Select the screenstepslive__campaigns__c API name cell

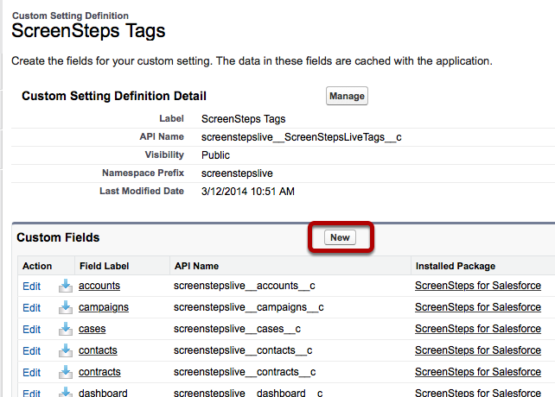point(248,307)
